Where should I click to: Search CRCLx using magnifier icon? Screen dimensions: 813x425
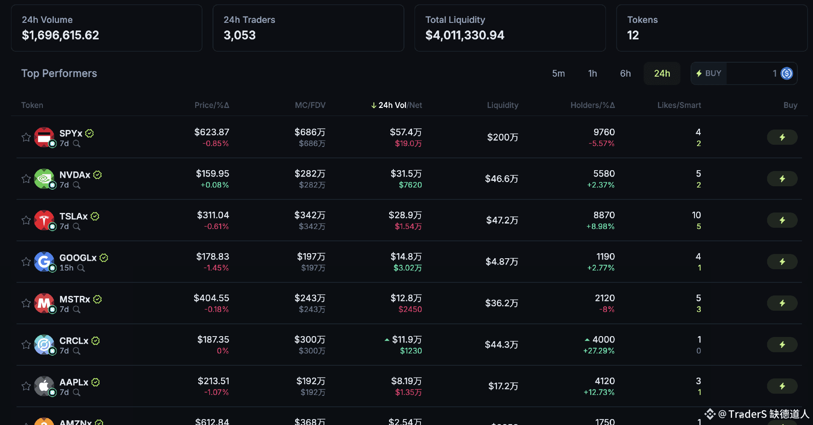pos(77,351)
